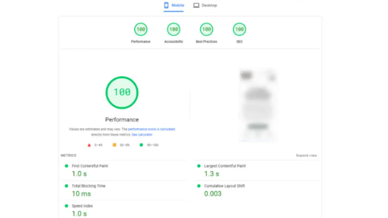Stay on the Mobile tab

[x=174, y=5]
